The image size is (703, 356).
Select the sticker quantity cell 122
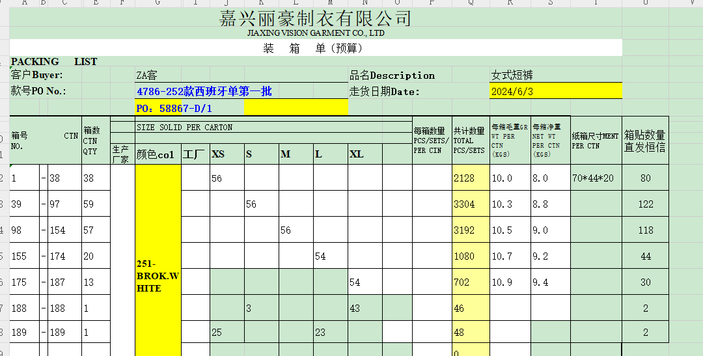coord(645,204)
